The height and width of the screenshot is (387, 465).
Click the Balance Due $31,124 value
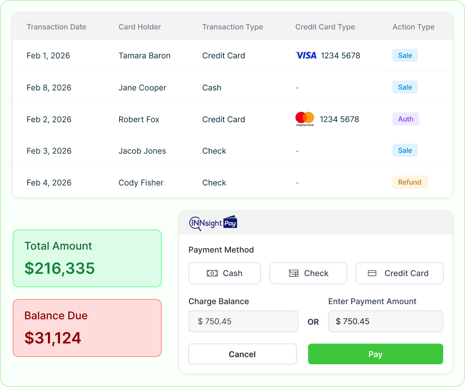pos(52,338)
